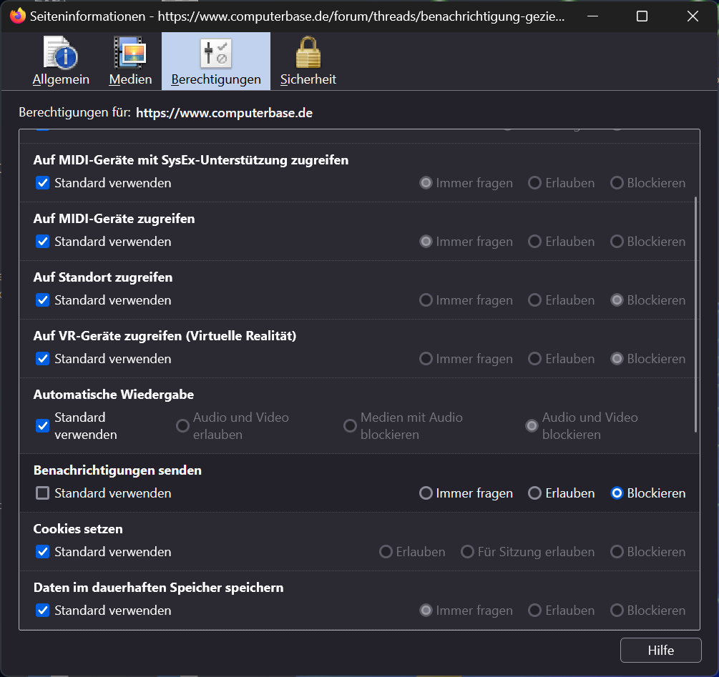The image size is (719, 677).
Task: Click the Seiteninformationen window title text
Action: tap(297, 16)
